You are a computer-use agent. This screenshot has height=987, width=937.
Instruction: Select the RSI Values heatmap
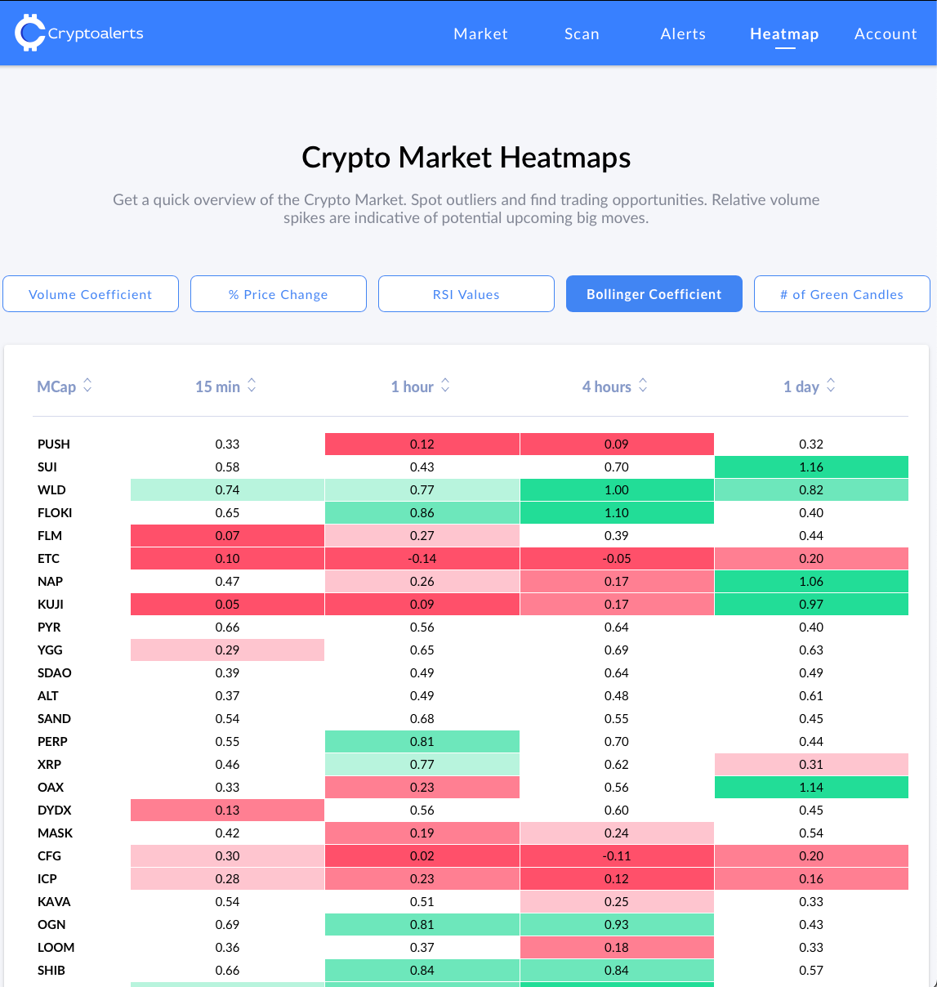click(x=466, y=294)
